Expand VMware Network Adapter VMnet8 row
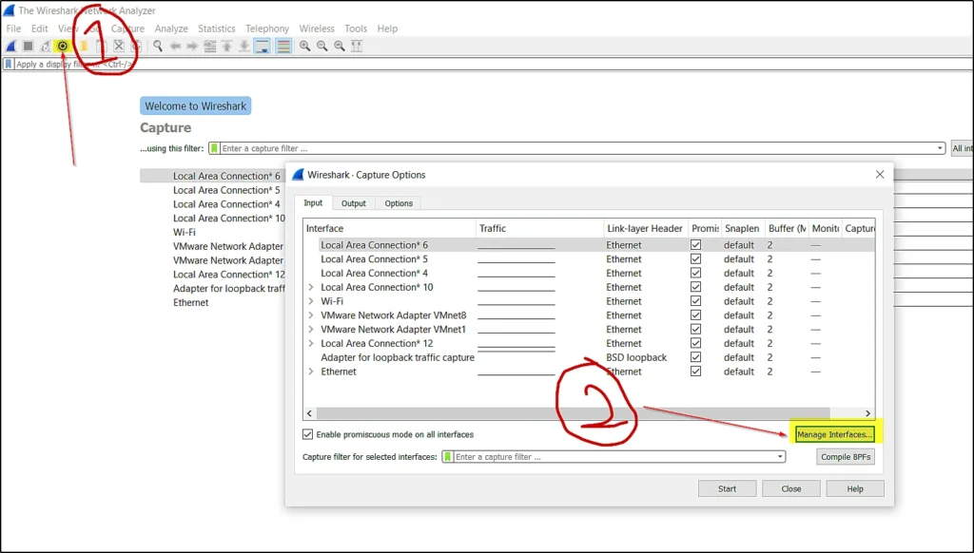Screen dimensions: 974x553 tap(311, 315)
